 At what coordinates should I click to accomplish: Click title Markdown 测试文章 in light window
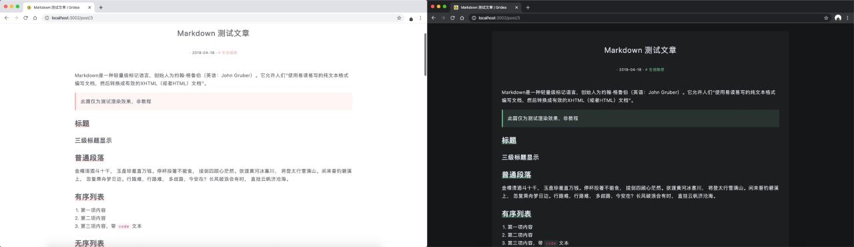[x=213, y=33]
